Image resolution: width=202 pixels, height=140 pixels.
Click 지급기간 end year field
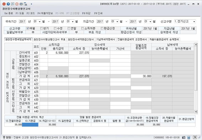point(133,21)
